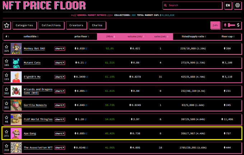The height and width of the screenshot is (155, 244).
Task: Favorite Mutant Cats with star
Action: tap(6, 61)
